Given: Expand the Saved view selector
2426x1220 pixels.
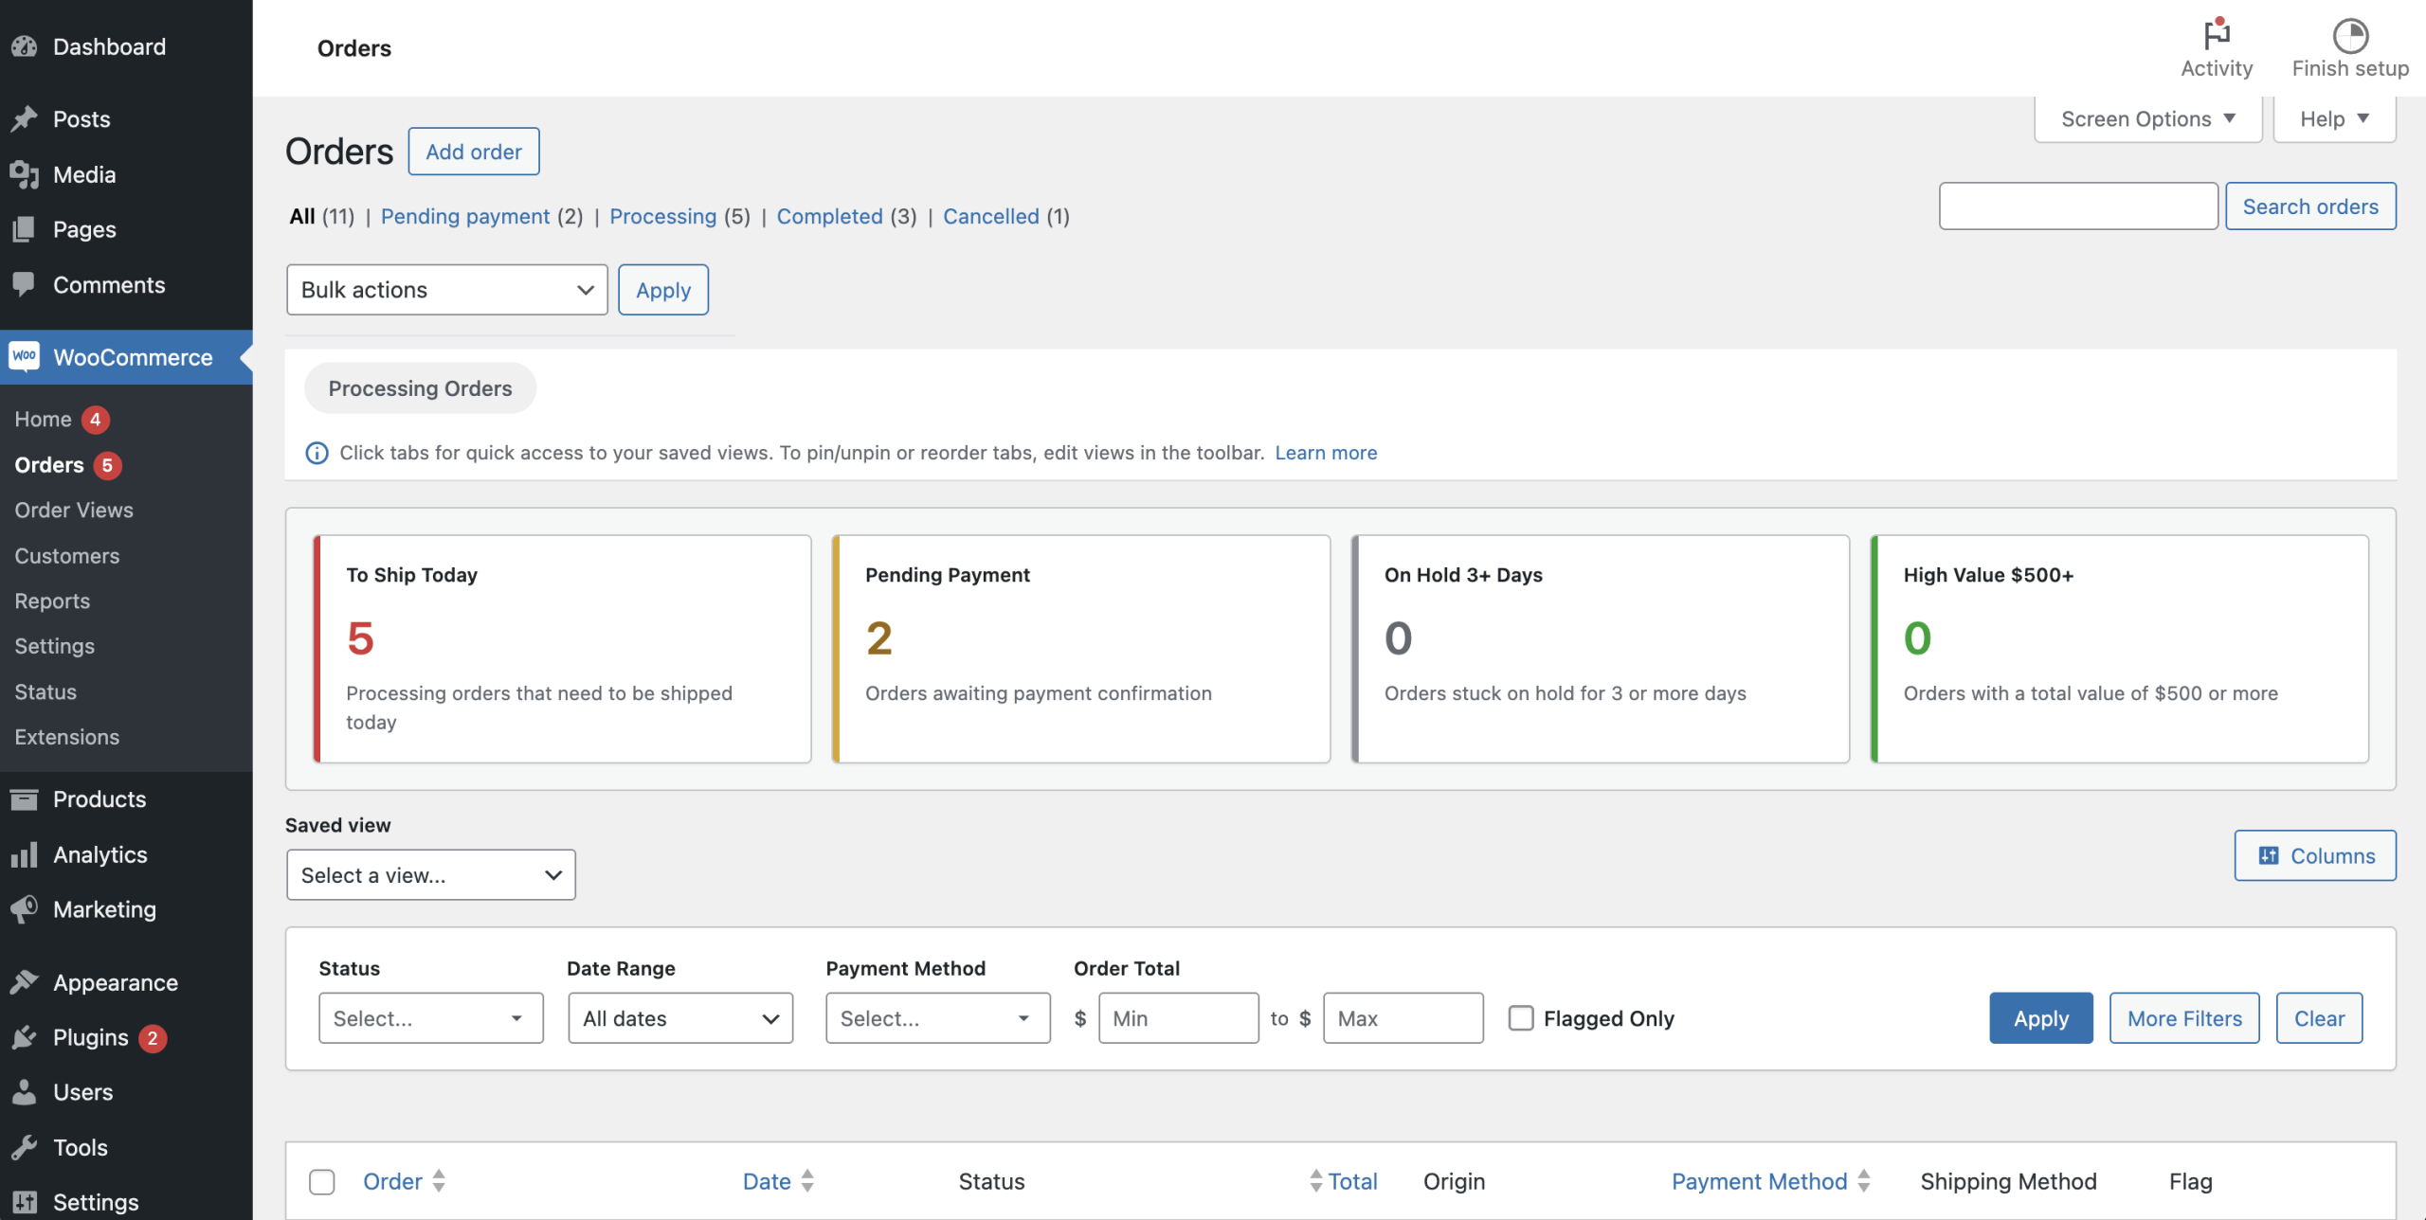Looking at the screenshot, I should pyautogui.click(x=430, y=875).
